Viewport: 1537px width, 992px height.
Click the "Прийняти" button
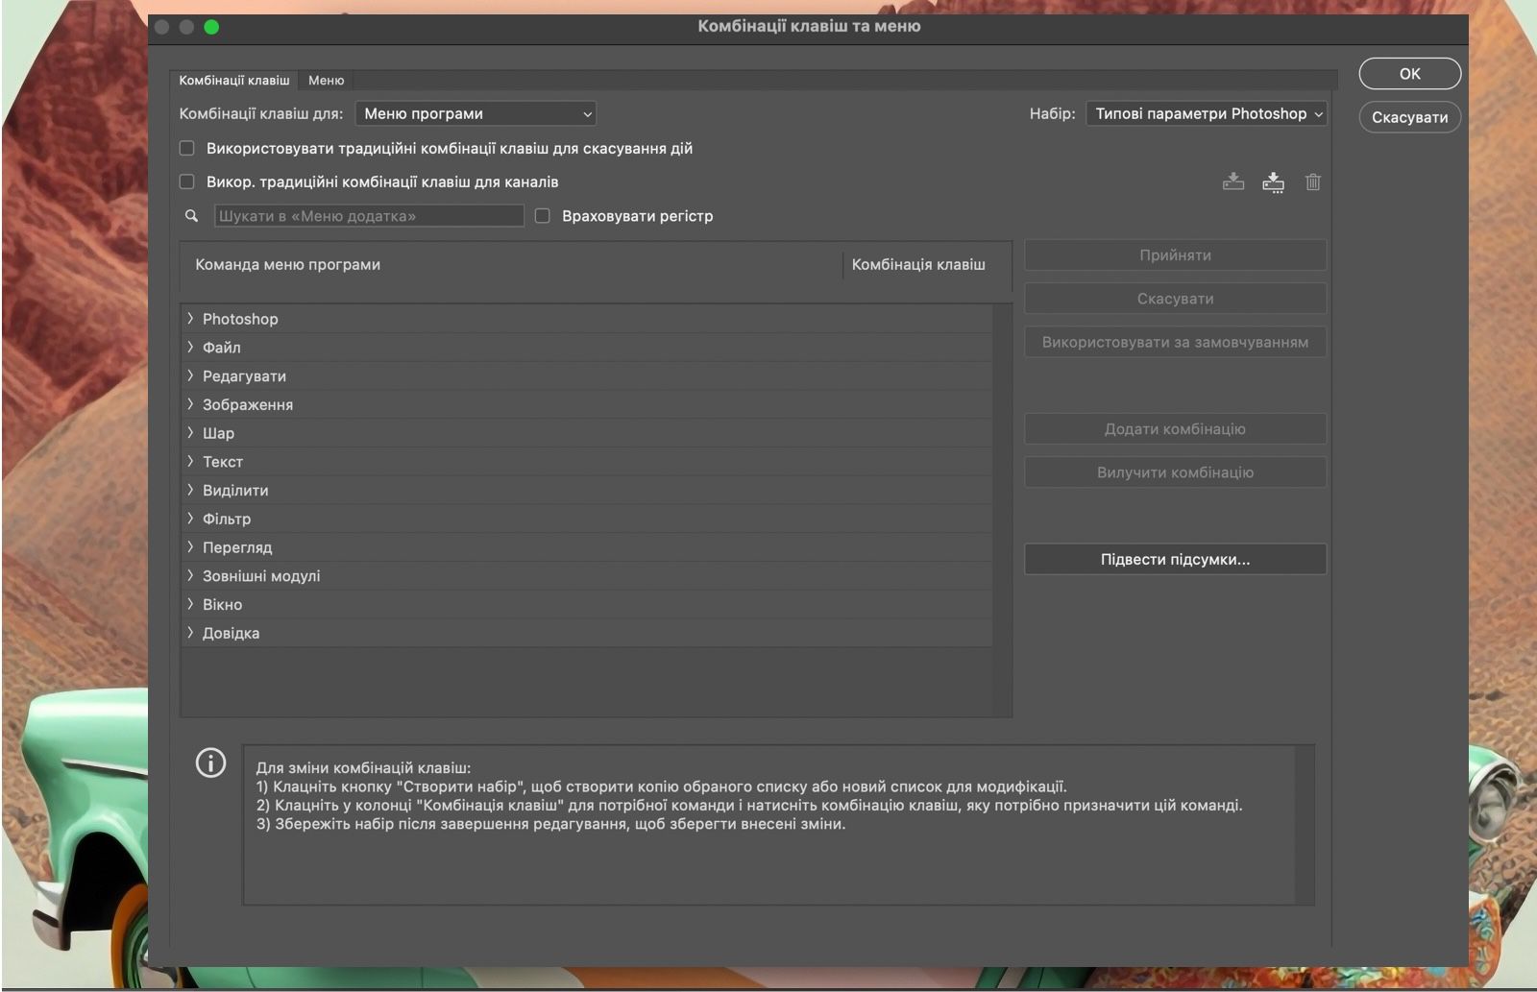(1175, 255)
